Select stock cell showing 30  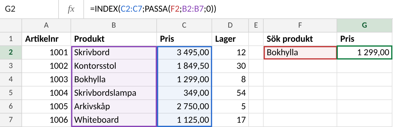(x=230, y=66)
